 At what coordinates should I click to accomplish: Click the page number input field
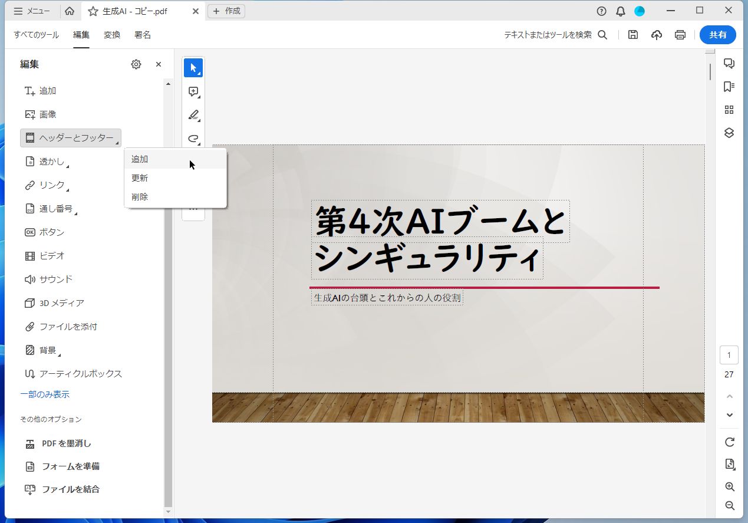[x=729, y=354]
